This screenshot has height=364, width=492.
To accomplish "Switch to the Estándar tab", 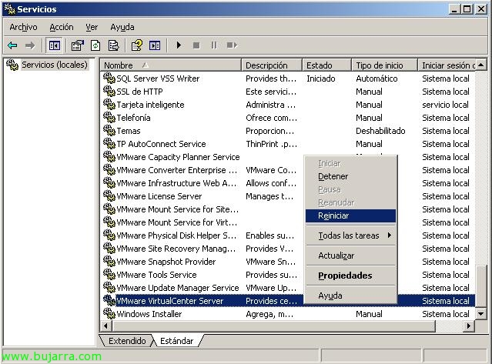I will (176, 341).
